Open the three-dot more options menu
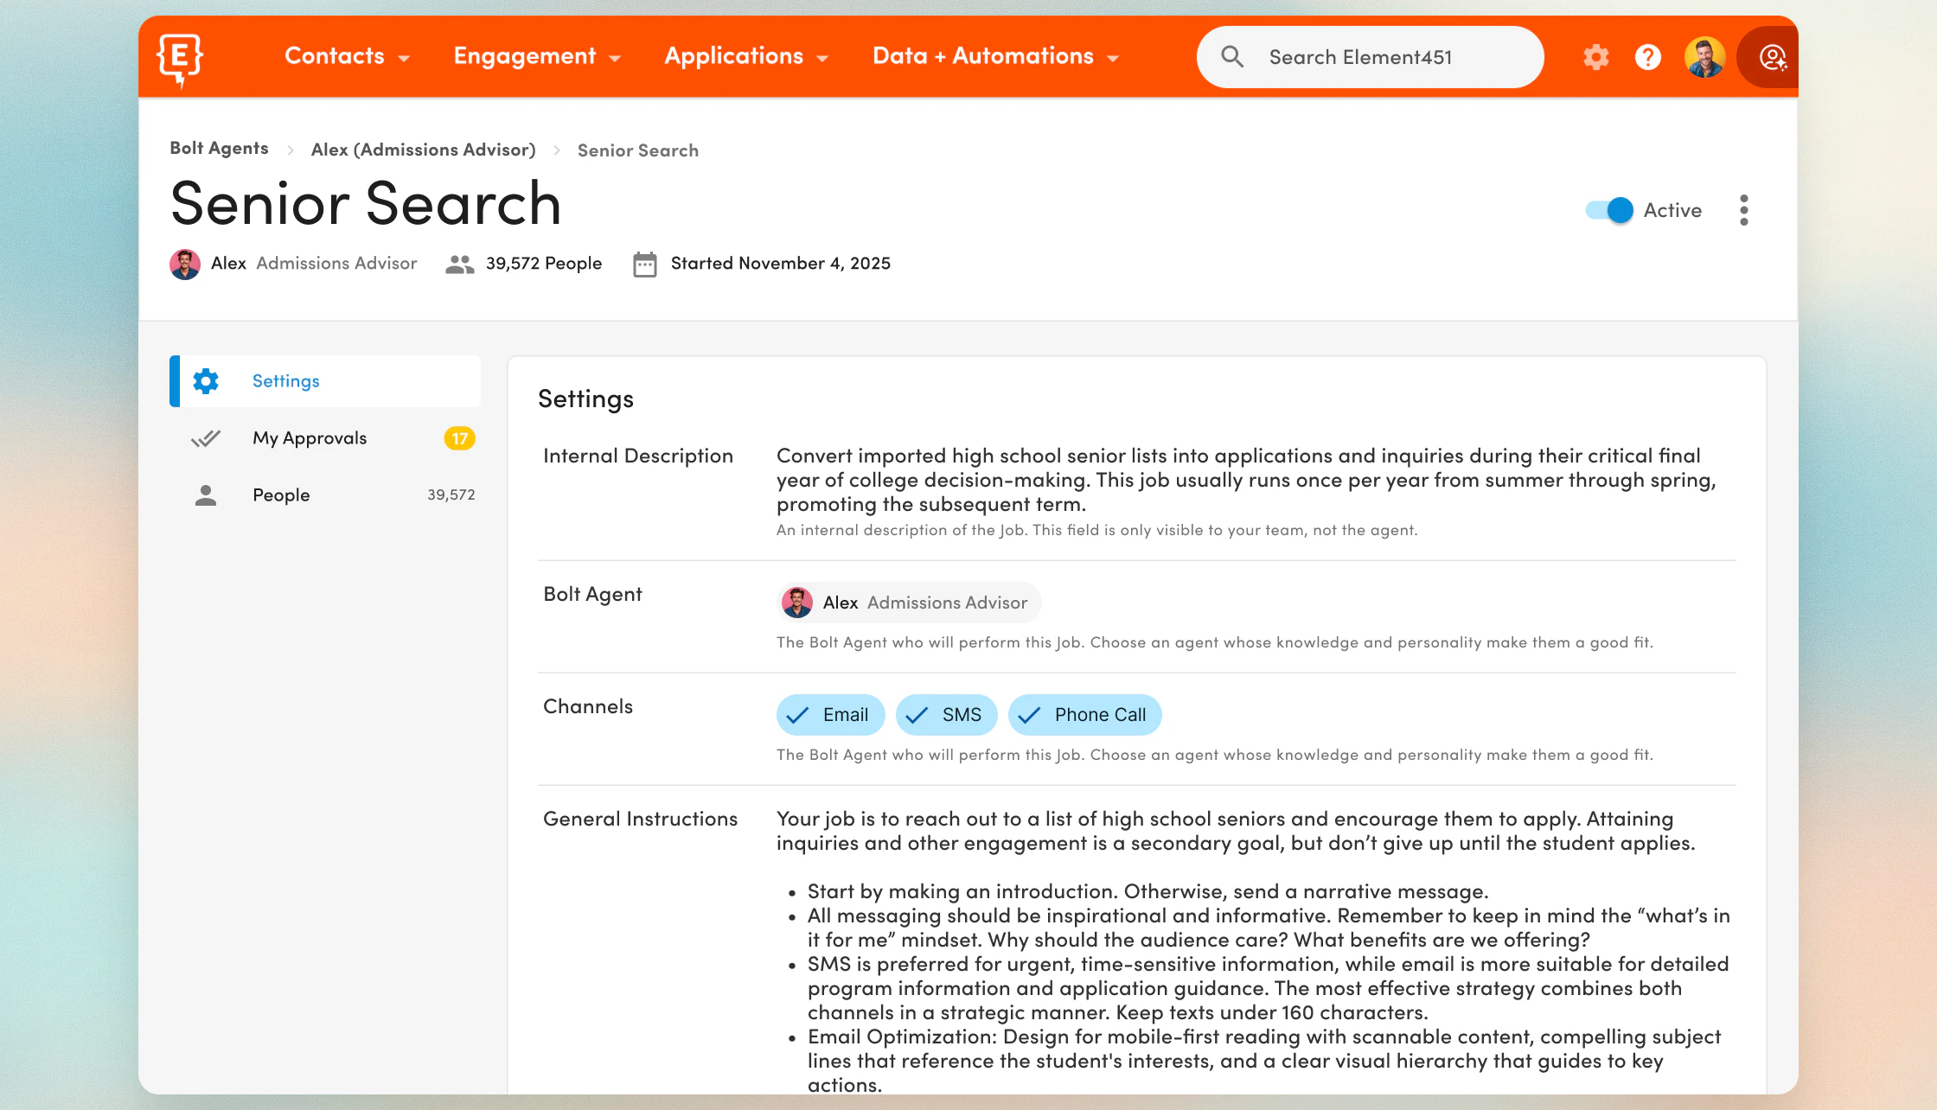1937x1110 pixels. click(1744, 210)
